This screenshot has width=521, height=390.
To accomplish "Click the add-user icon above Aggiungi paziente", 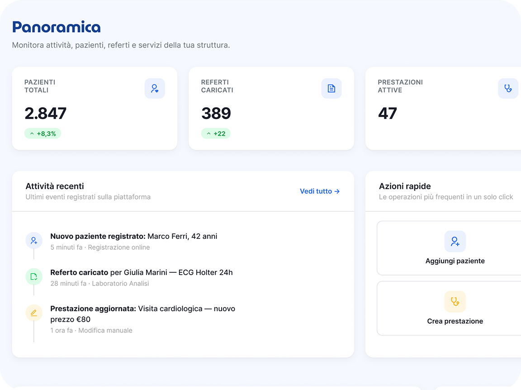I will (455, 242).
